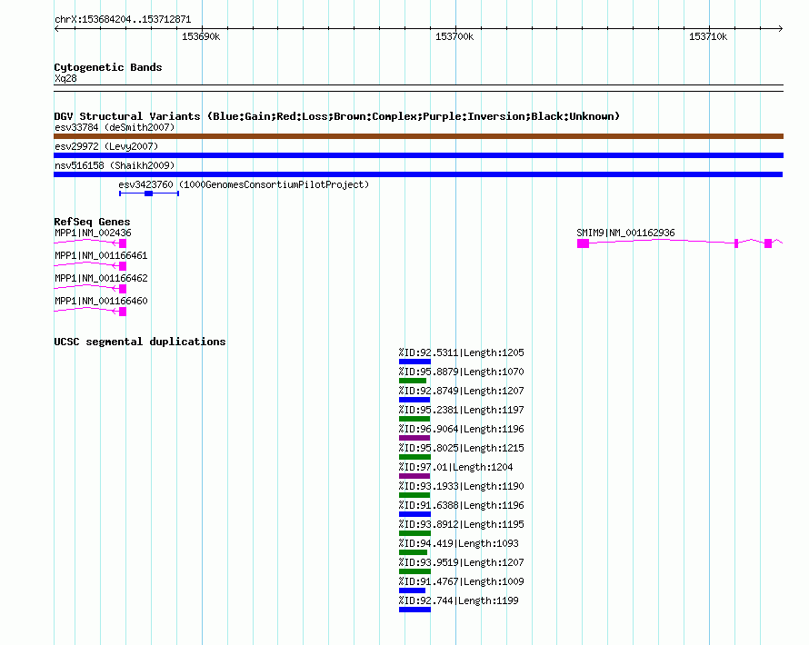Open the RefSeq Genes track title
This screenshot has height=645, width=809.
[x=92, y=222]
